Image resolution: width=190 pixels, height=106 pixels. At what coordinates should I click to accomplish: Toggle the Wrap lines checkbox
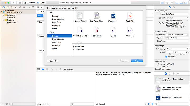(166, 57)
